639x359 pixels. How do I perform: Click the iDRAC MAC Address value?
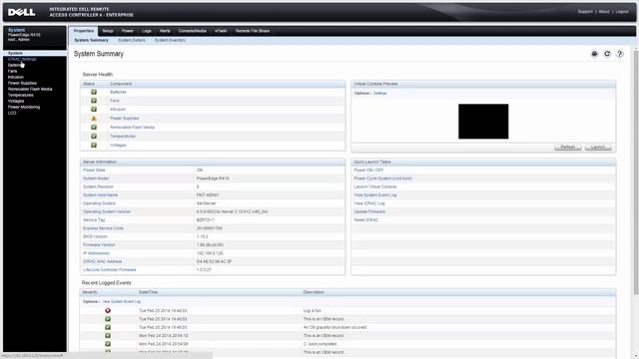214,261
